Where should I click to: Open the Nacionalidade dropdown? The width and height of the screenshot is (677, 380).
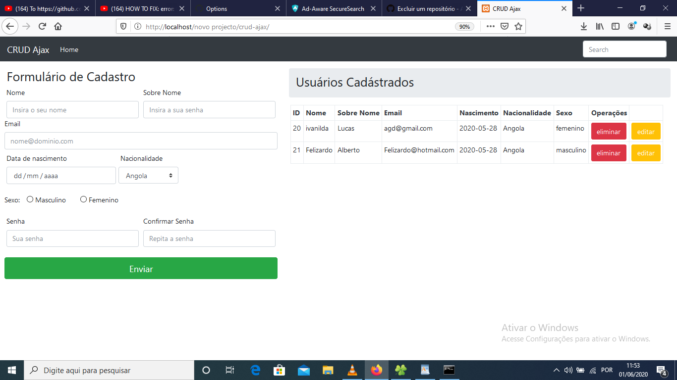148,175
